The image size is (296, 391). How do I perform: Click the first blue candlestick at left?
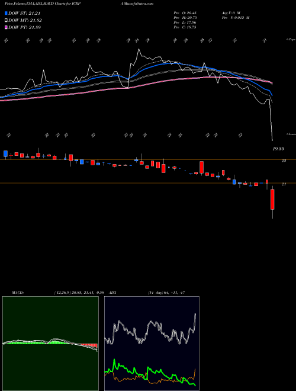click(x=5, y=153)
